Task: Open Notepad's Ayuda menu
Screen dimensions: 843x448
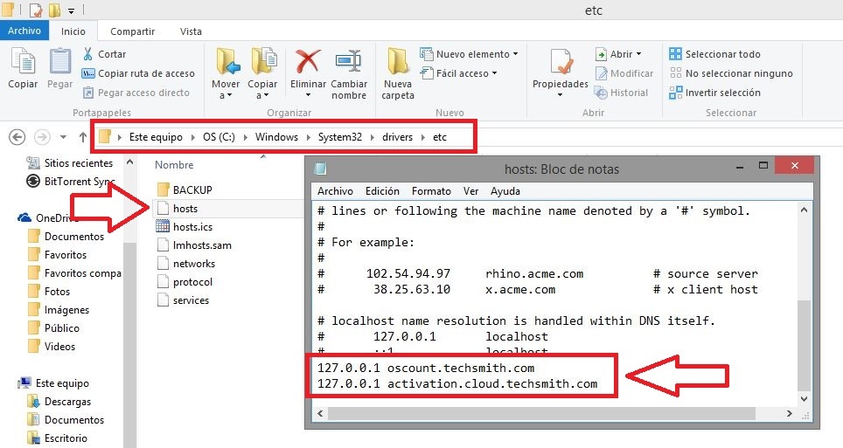Action: (505, 191)
